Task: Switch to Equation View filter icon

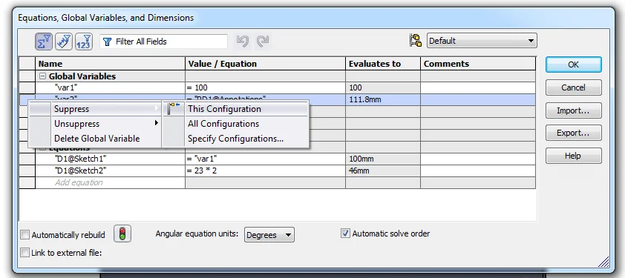Action: [x=44, y=42]
